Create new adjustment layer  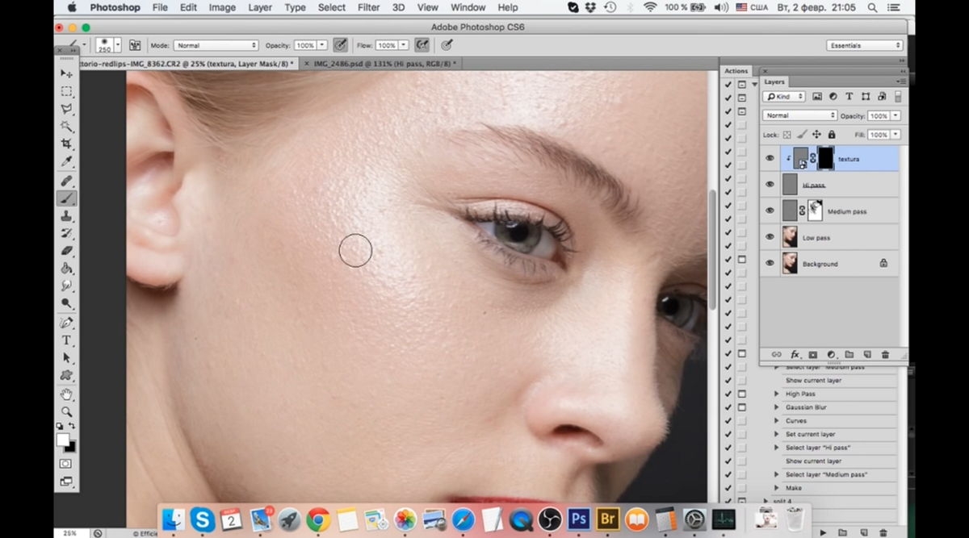(x=830, y=354)
